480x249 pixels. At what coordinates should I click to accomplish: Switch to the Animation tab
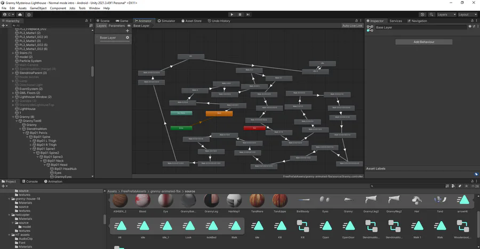point(53,181)
